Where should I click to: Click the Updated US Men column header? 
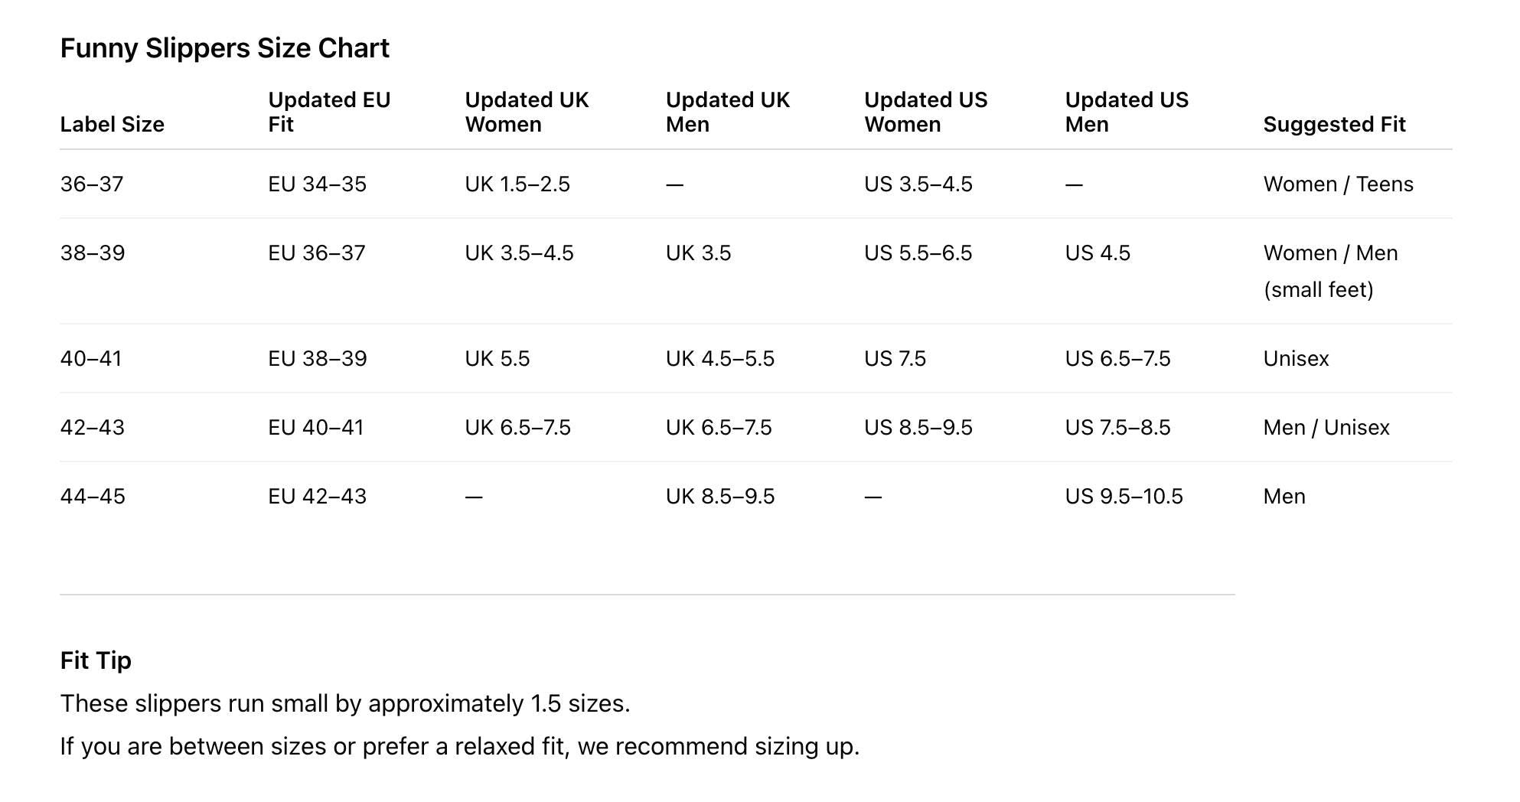1126,112
